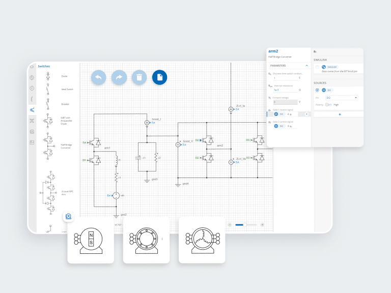
Task: Toggle the Polarity switch to High
Action: 328,105
